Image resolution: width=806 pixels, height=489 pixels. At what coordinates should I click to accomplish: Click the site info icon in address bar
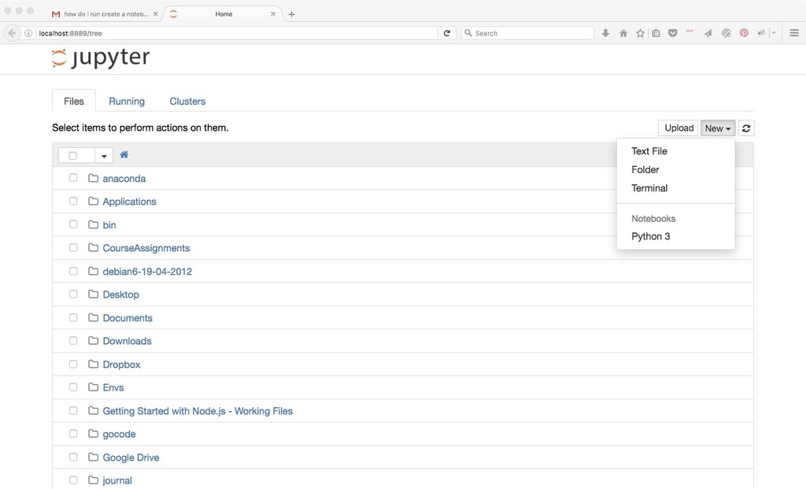point(28,33)
